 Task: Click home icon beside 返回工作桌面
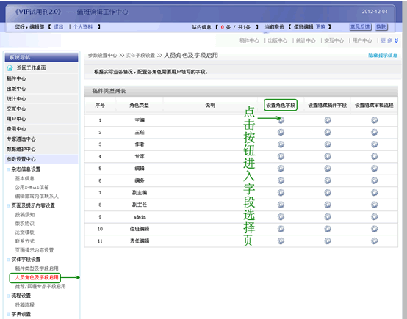[x=10, y=68]
